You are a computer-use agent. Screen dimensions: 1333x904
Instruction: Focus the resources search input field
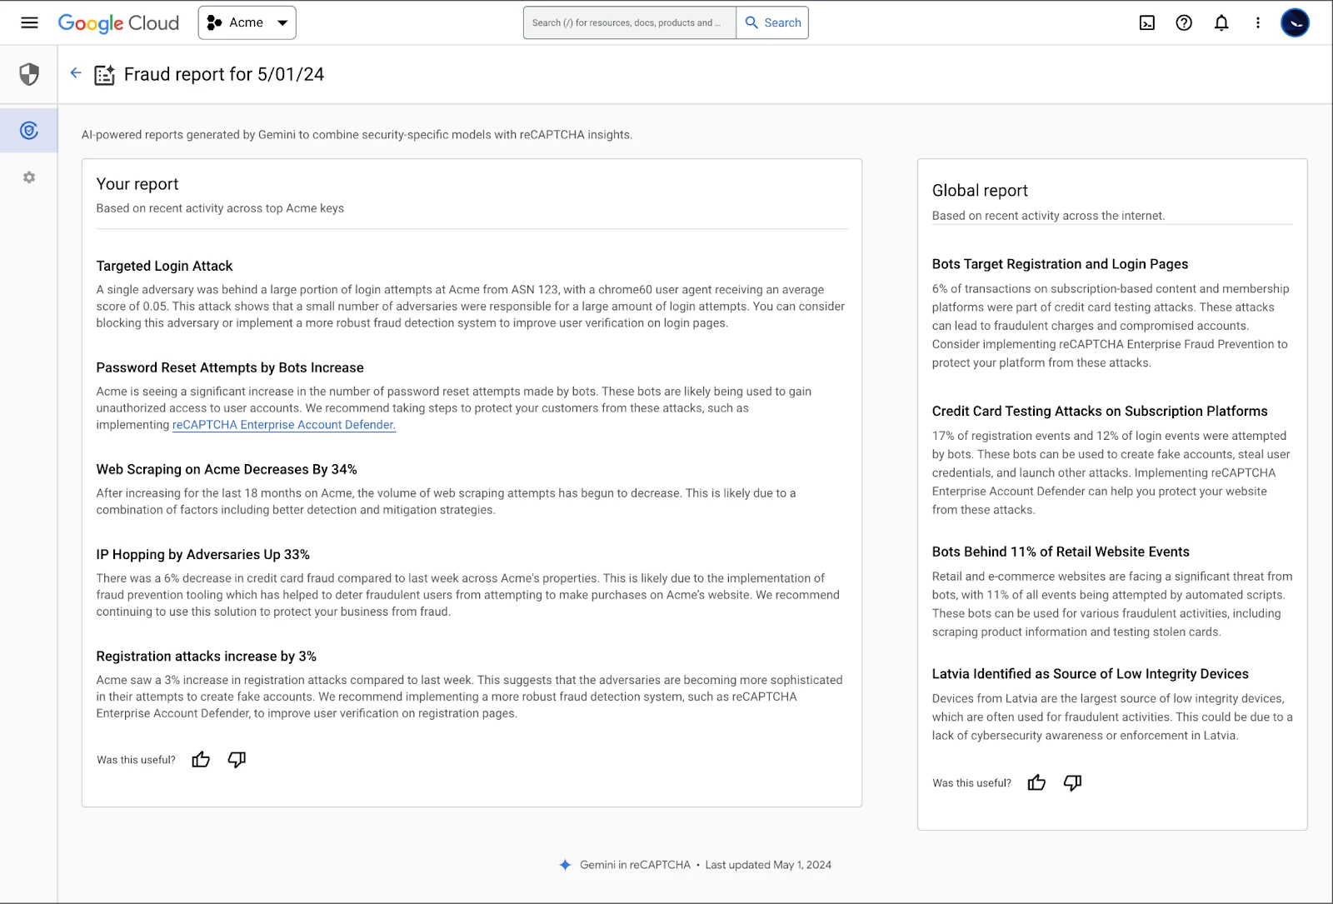pyautogui.click(x=630, y=23)
